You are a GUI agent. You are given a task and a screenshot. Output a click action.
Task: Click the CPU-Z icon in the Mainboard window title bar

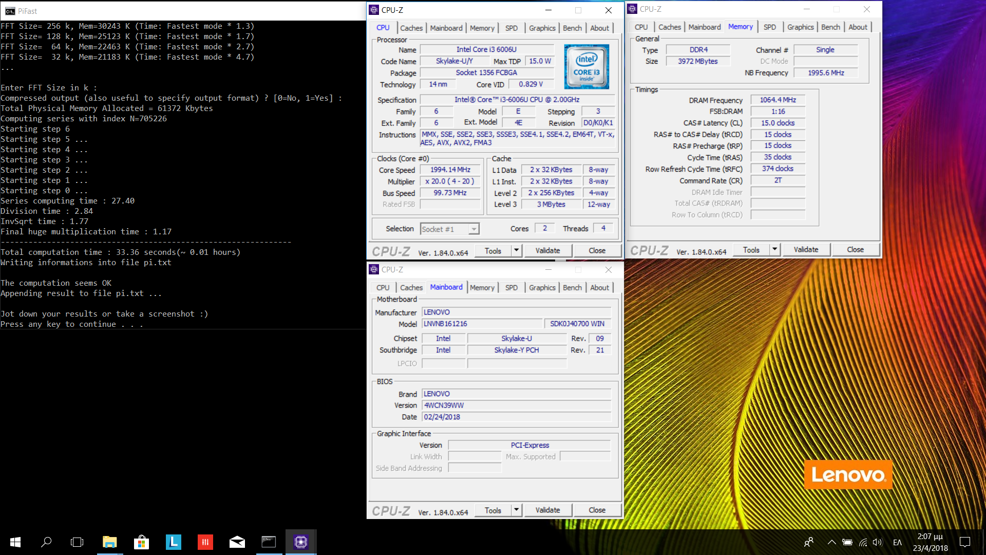[x=374, y=269]
